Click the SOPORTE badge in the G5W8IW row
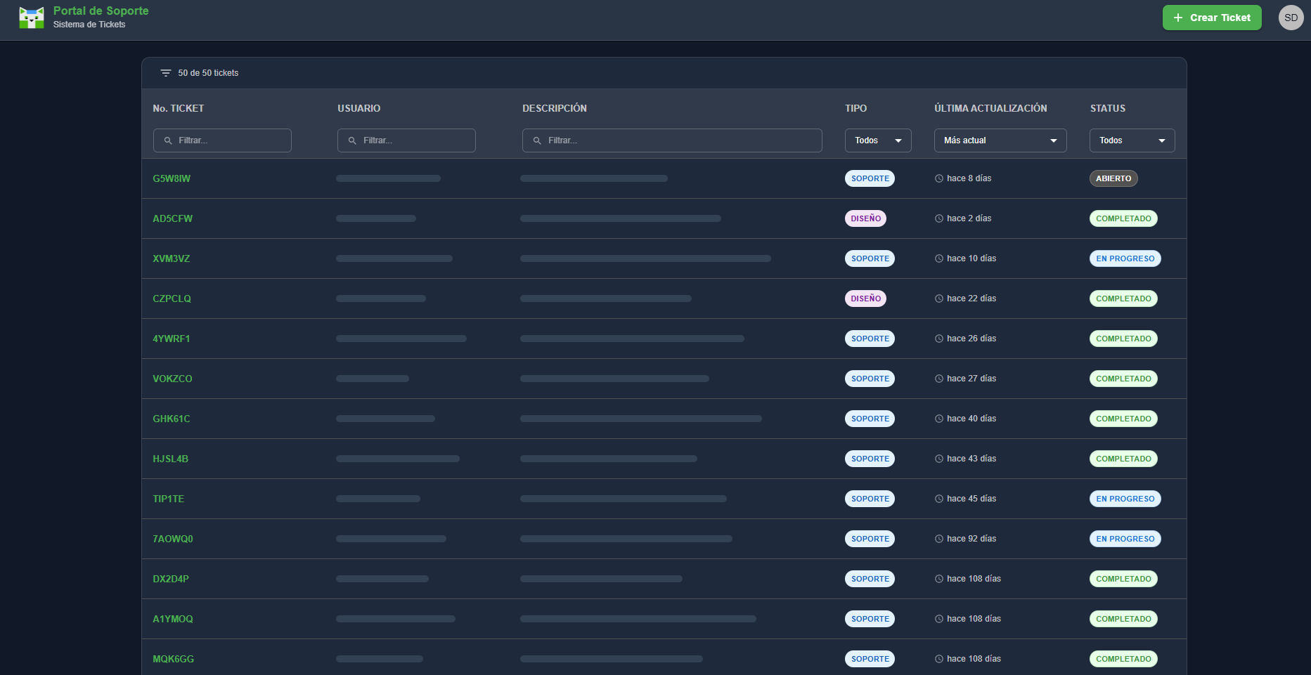The width and height of the screenshot is (1311, 675). point(870,178)
